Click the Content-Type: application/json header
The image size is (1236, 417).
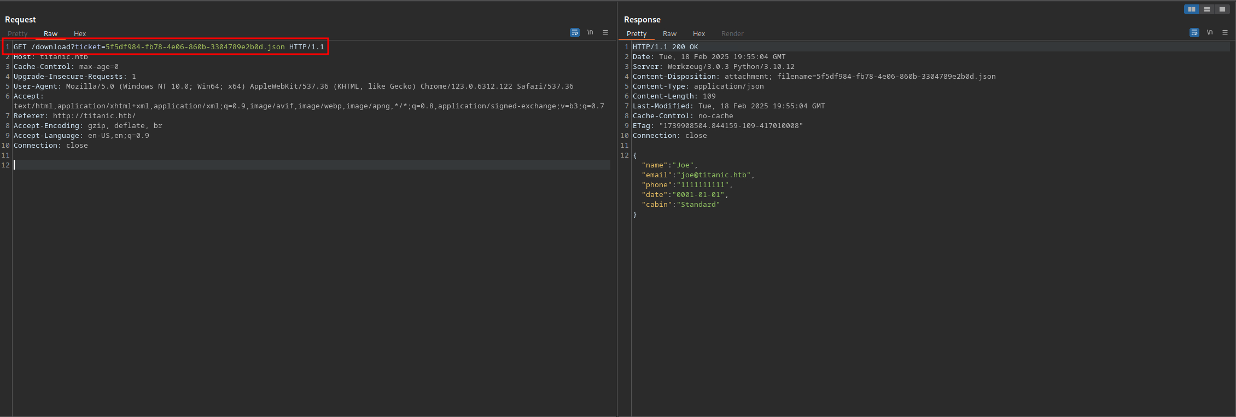[698, 86]
